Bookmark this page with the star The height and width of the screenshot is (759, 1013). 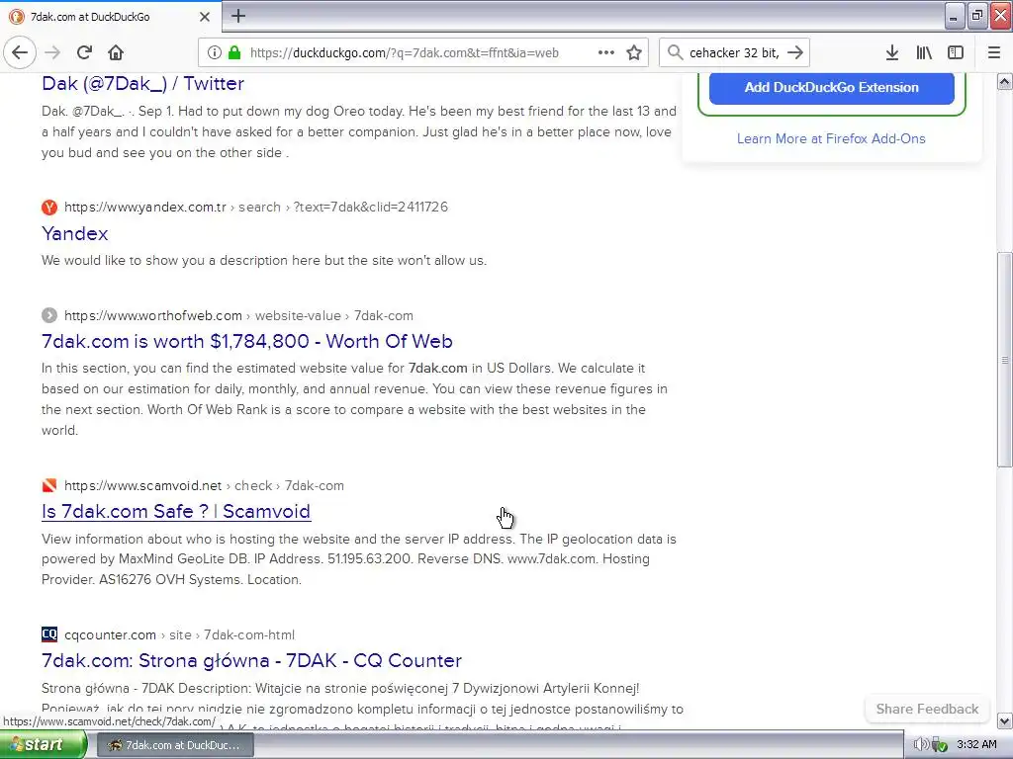634,52
